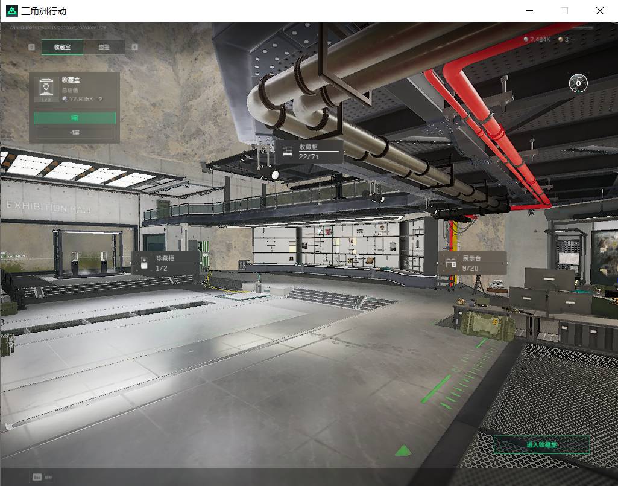Switch to the -1层 floor
This screenshot has width=618, height=486.
[75, 133]
